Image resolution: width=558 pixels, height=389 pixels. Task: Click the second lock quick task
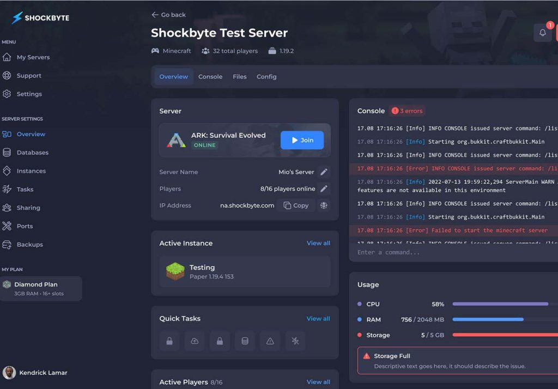click(x=220, y=341)
